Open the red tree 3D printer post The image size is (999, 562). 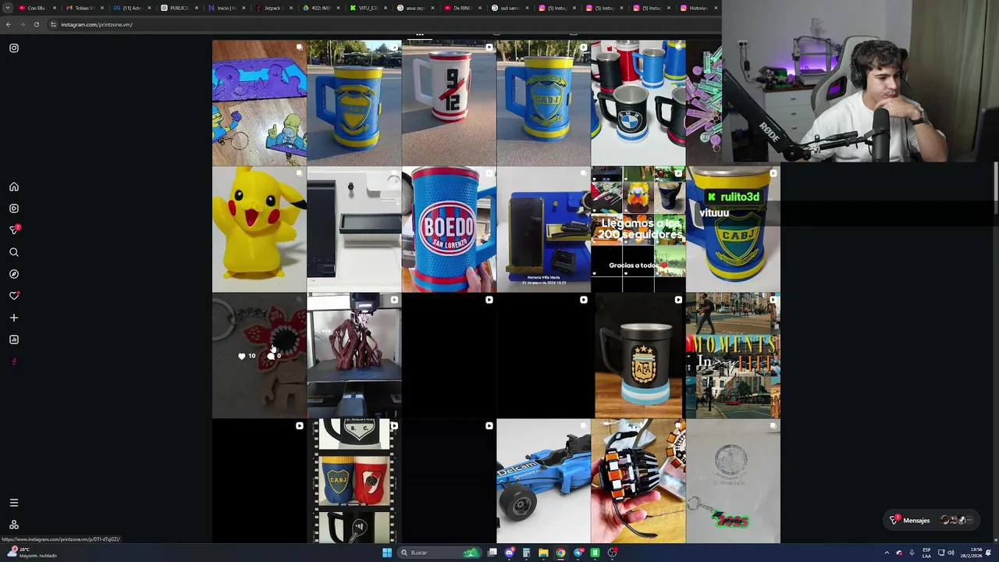click(x=354, y=356)
